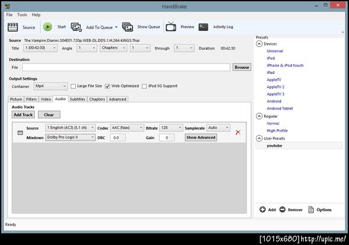Open the Samplerate Auto dropdown

click(x=218, y=127)
